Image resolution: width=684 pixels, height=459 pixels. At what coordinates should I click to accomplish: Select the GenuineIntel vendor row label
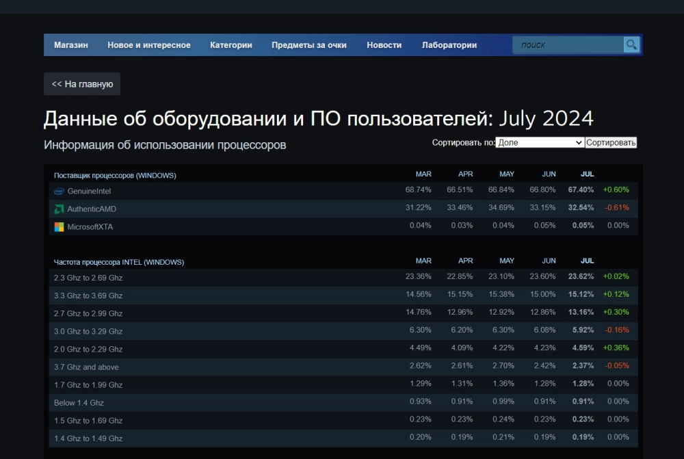click(89, 191)
